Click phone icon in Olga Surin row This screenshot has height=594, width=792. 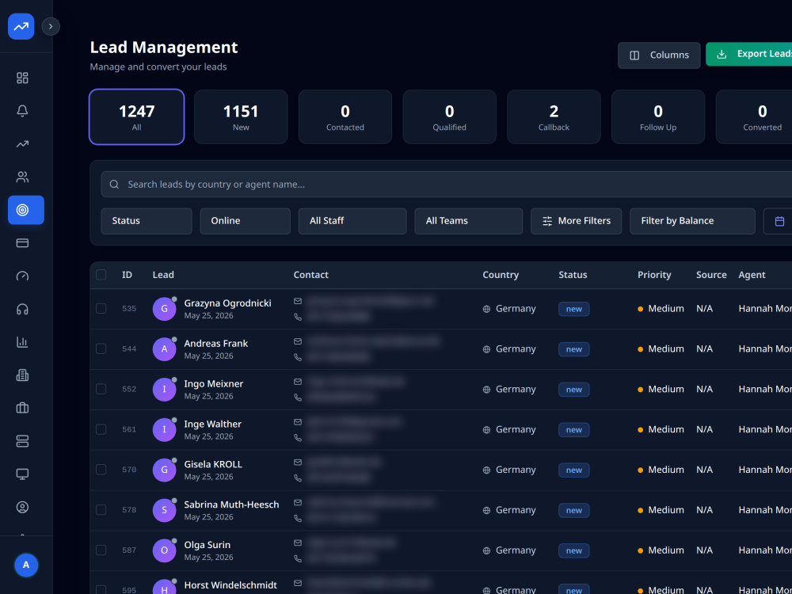(298, 558)
